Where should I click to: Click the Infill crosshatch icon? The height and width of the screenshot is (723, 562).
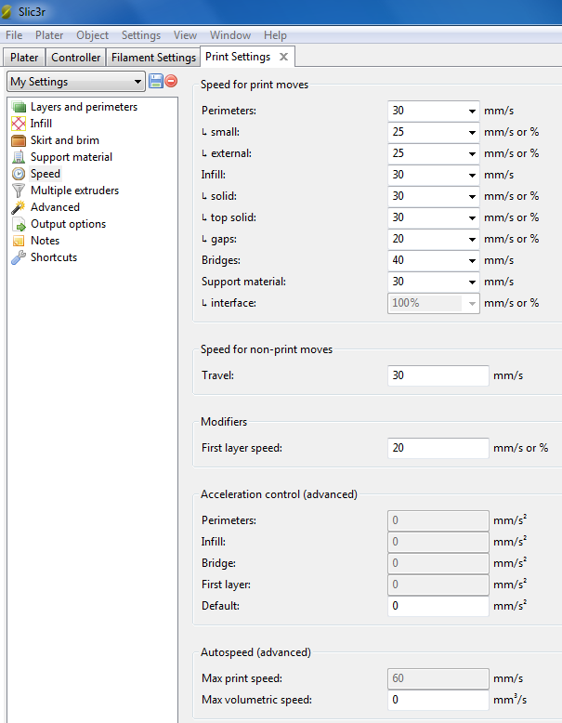click(x=19, y=124)
